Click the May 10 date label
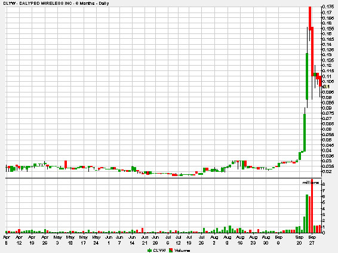Viewport: 338px width, 253px height. [70, 240]
